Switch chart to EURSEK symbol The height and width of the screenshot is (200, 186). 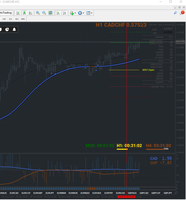[97, 193]
